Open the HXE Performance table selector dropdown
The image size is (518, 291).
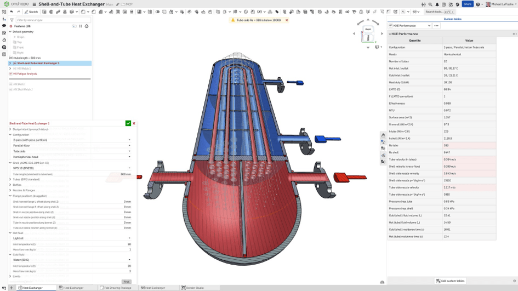409,25
